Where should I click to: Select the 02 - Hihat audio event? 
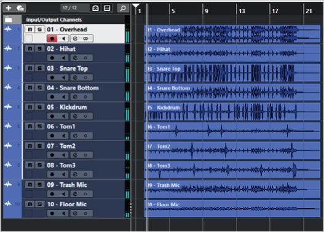point(232,53)
